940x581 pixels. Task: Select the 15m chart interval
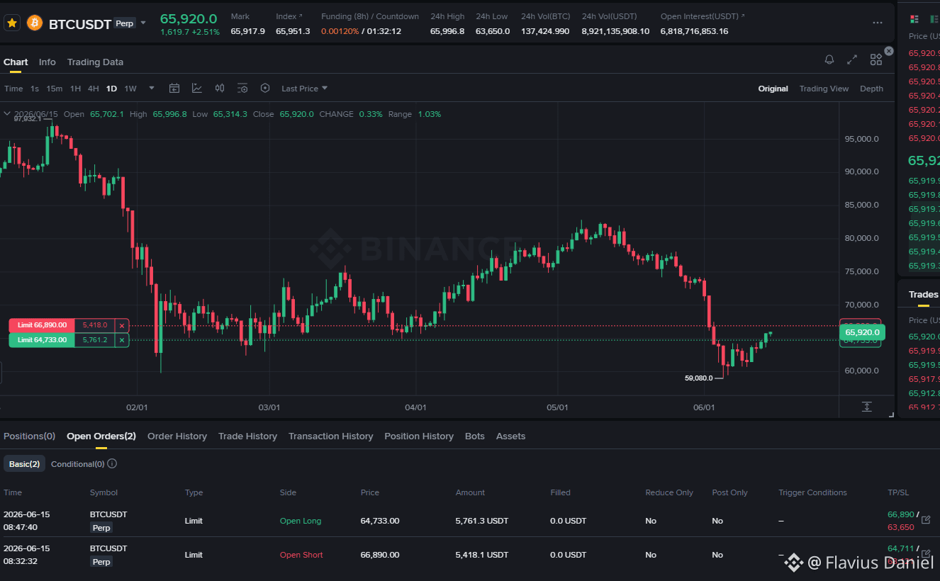pos(55,89)
